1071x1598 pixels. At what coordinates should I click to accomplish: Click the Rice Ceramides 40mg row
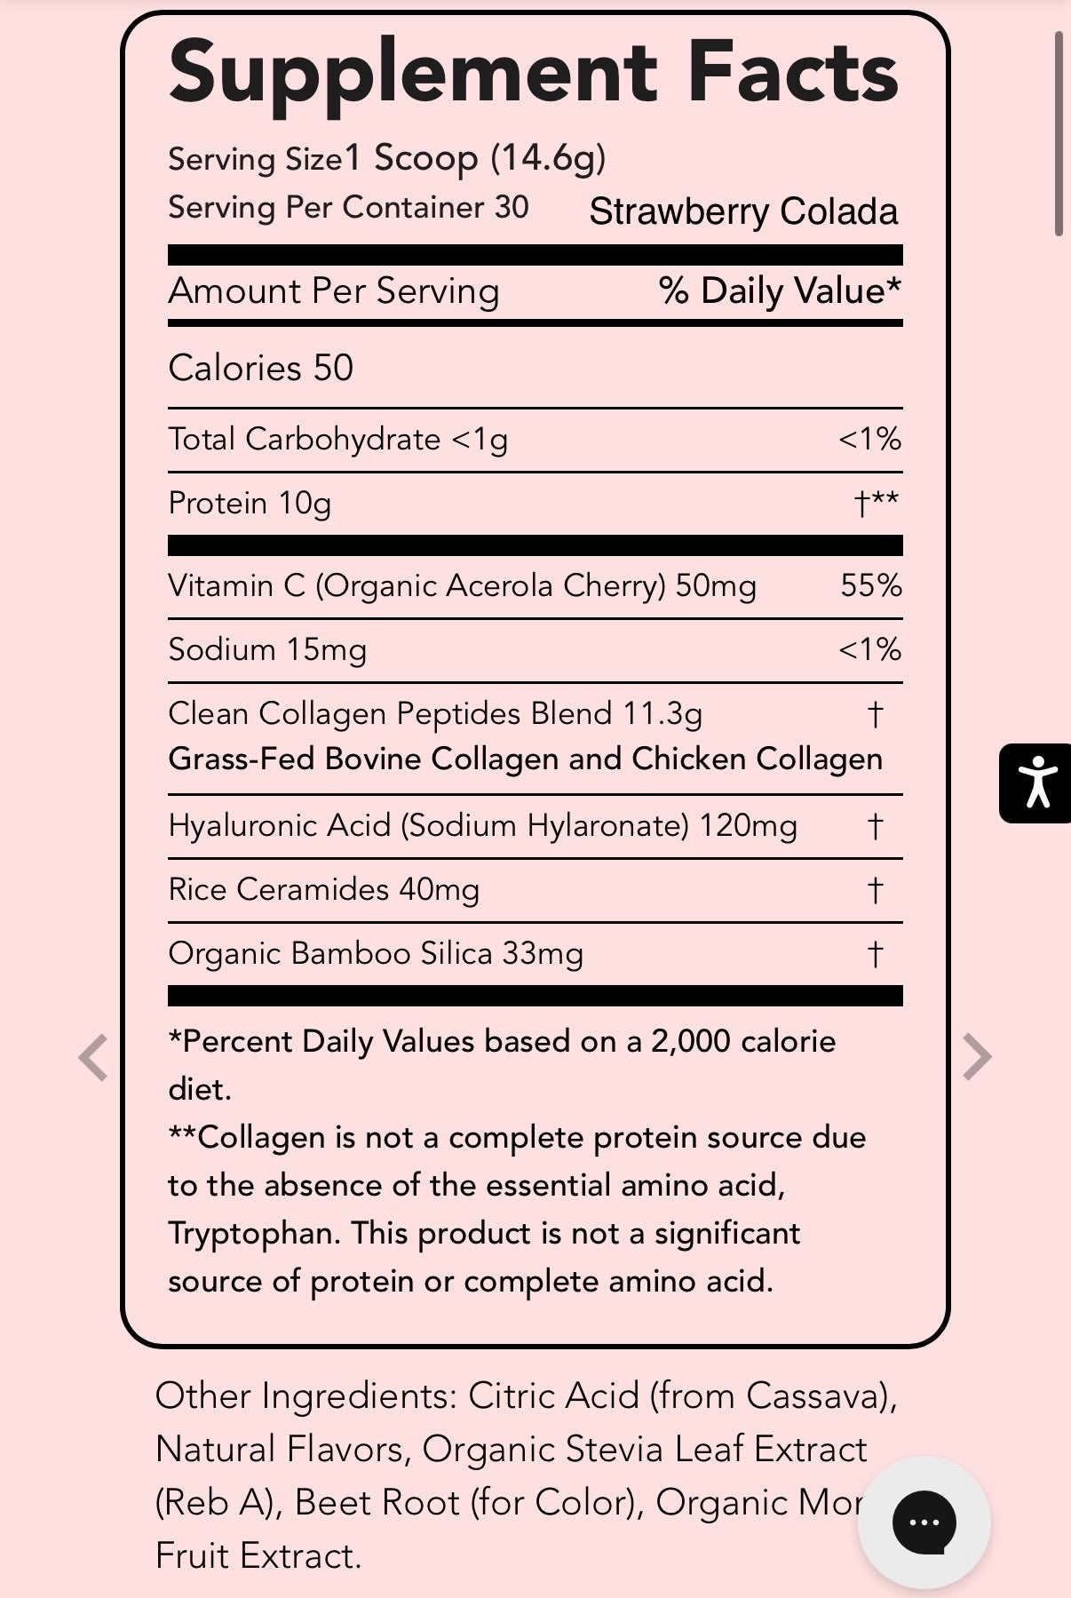click(535, 889)
